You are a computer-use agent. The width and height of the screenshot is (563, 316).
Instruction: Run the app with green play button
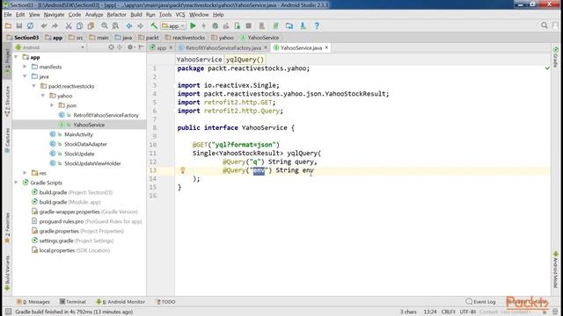193,25
